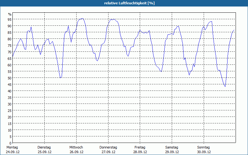Click the '50' y-axis value
Viewport: 248px width, 155px height.
(x=10, y=78)
